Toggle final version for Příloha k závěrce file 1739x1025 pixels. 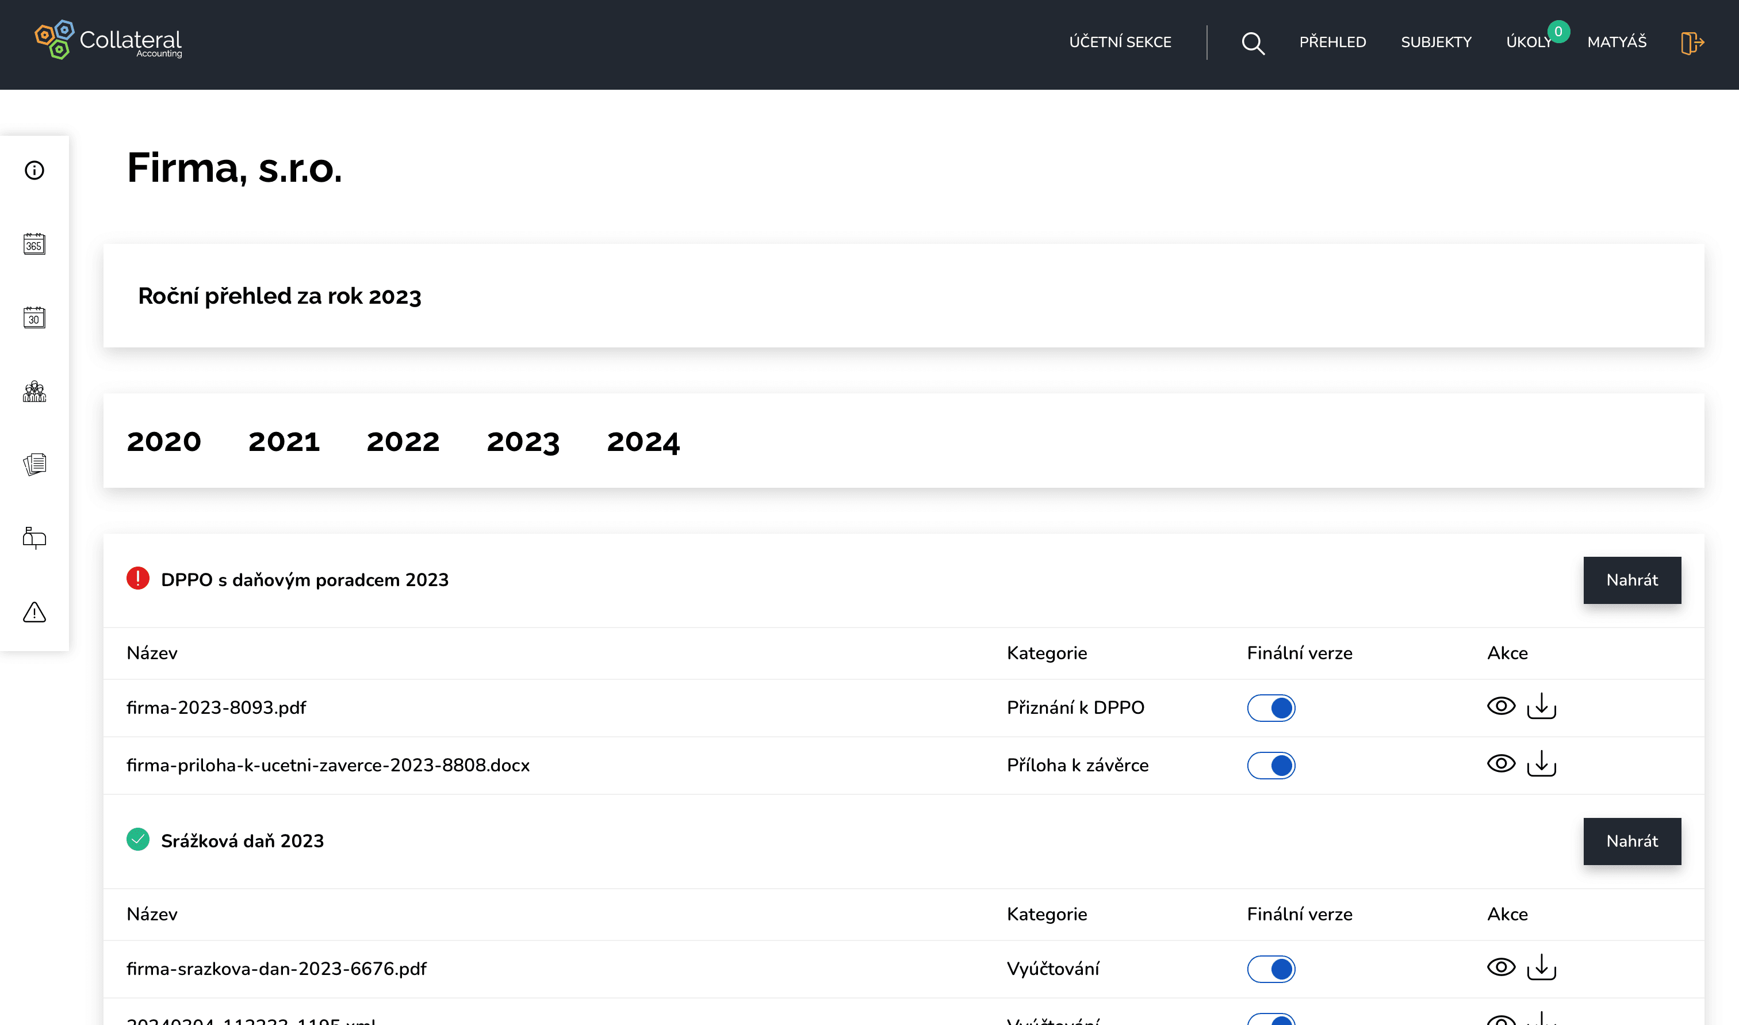pyautogui.click(x=1271, y=765)
